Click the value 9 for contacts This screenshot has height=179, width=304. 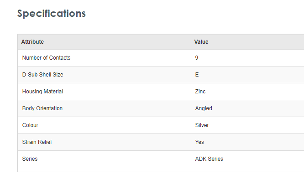pos(197,58)
